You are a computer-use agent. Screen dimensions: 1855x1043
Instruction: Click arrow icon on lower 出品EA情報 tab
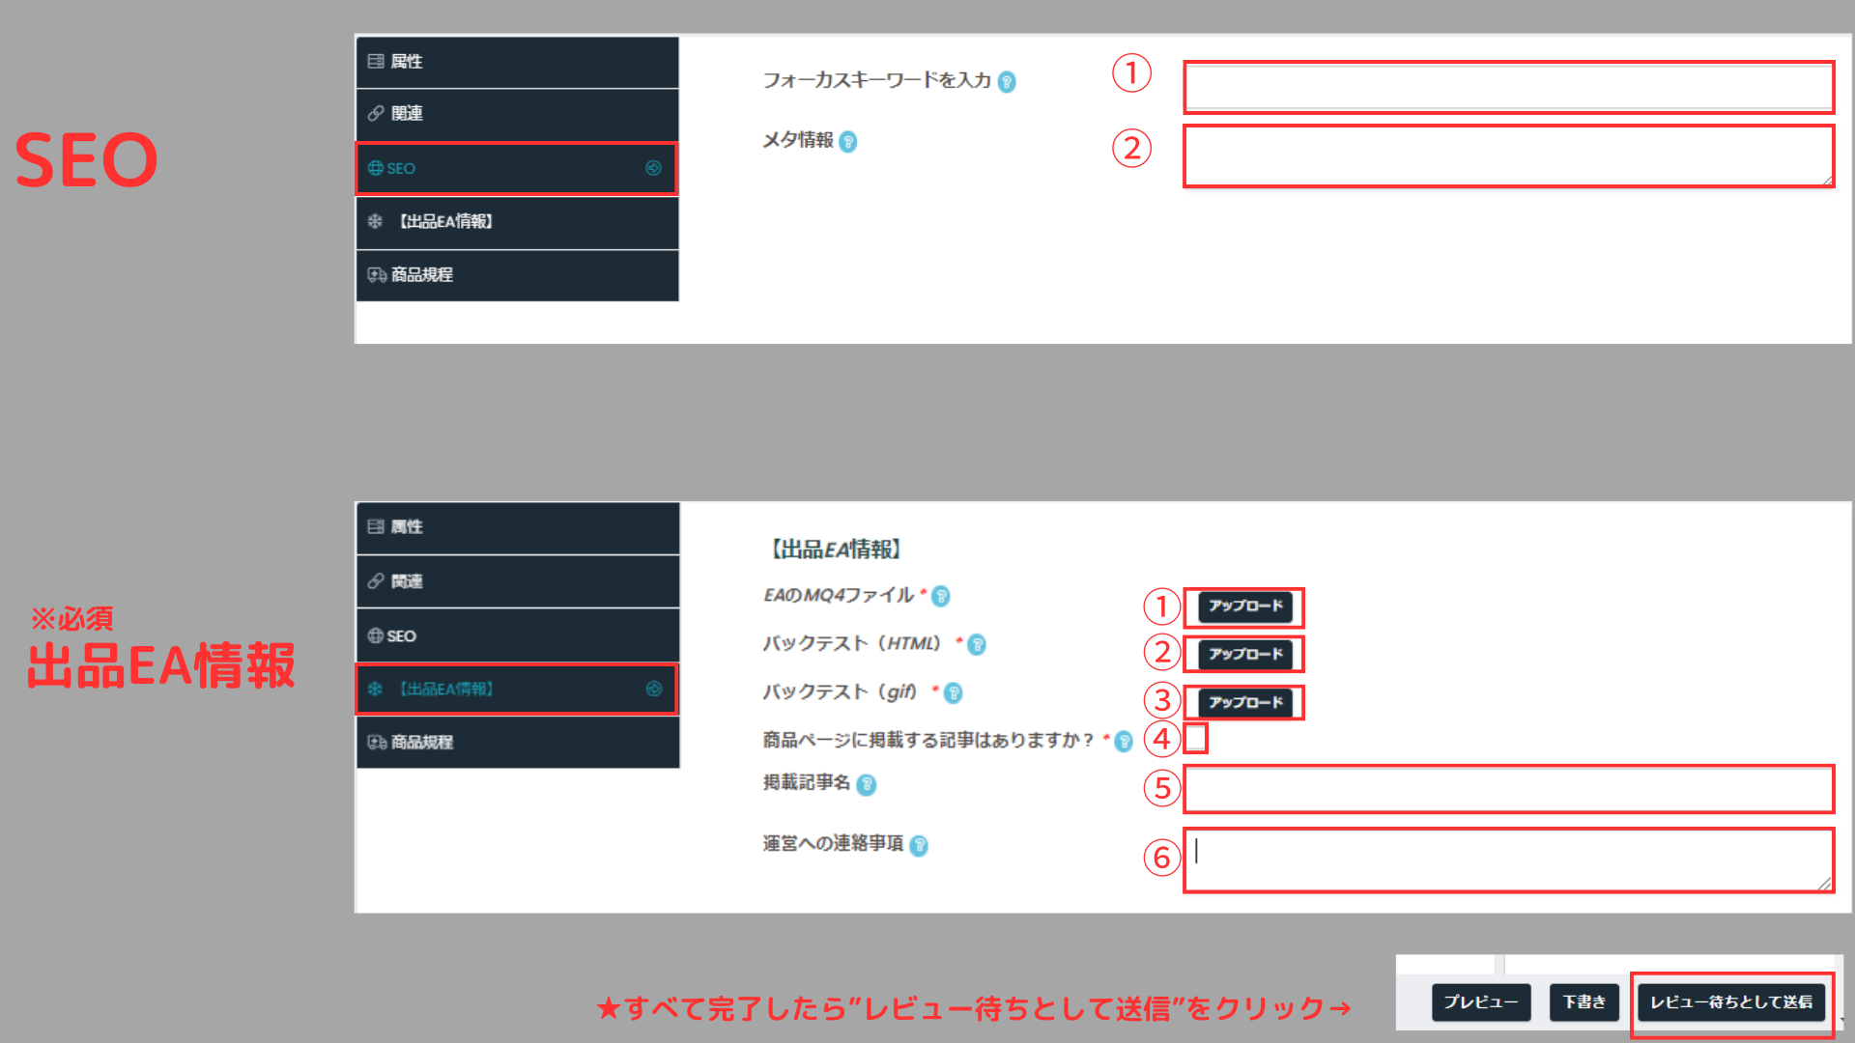pos(654,689)
